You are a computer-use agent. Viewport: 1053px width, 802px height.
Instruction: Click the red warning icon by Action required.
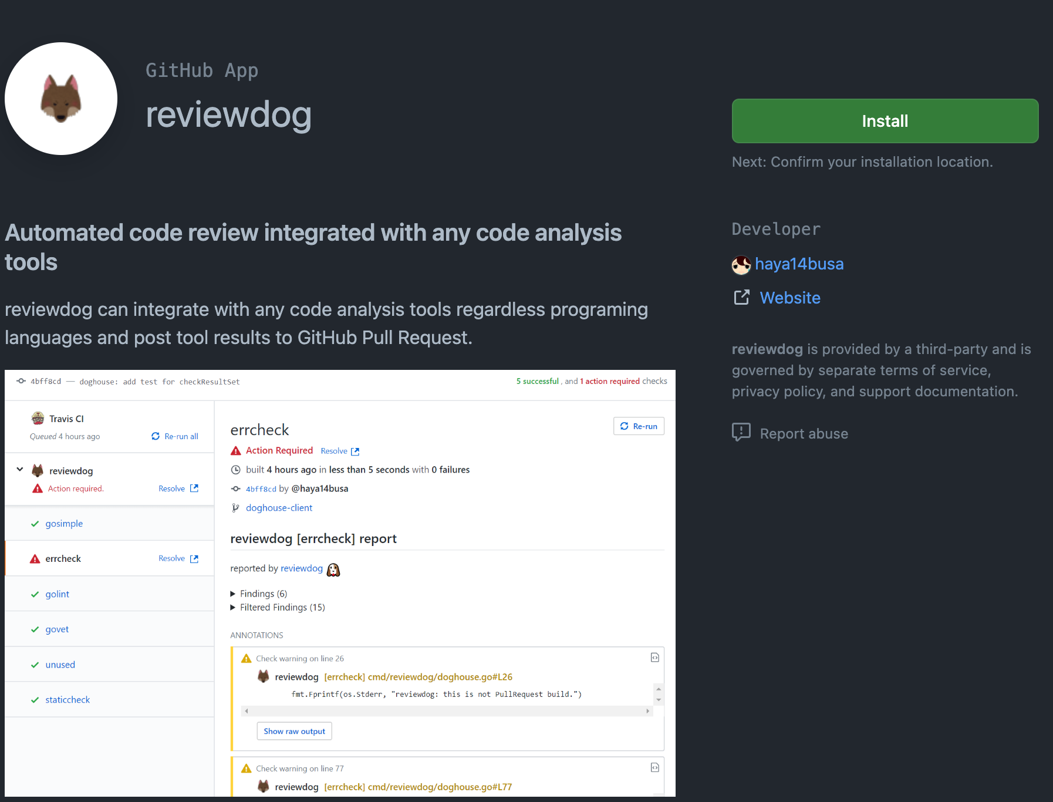click(38, 488)
